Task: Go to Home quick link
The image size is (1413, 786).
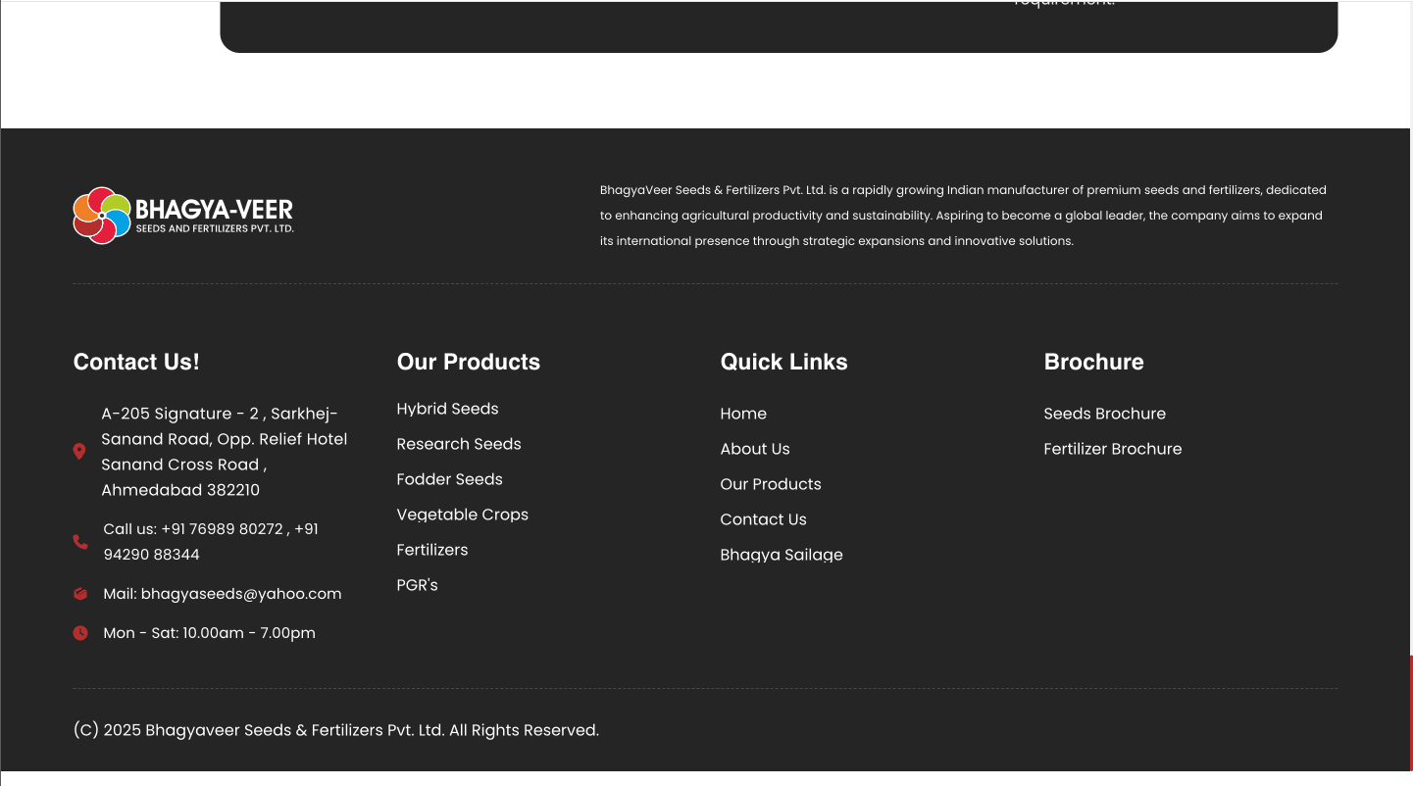Action: point(743,414)
